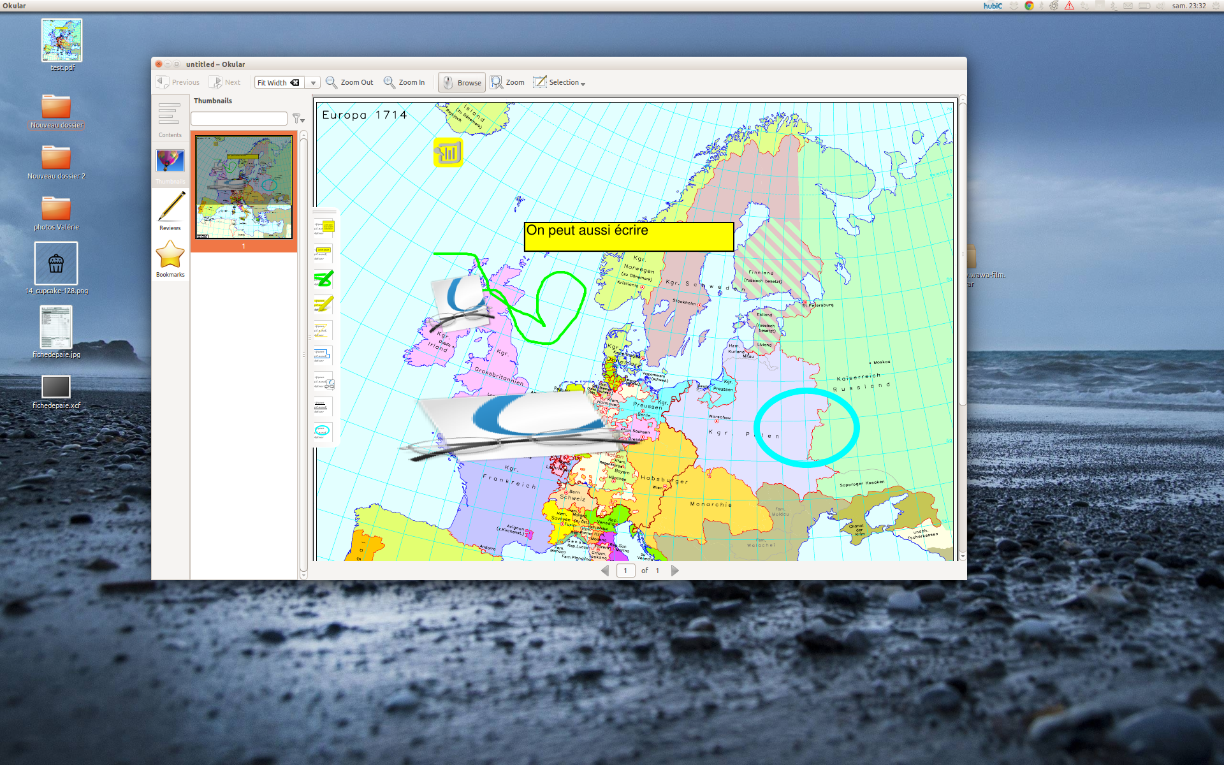Select the underline annotation tool
This screenshot has height=765, width=1224.
pyautogui.click(x=324, y=406)
